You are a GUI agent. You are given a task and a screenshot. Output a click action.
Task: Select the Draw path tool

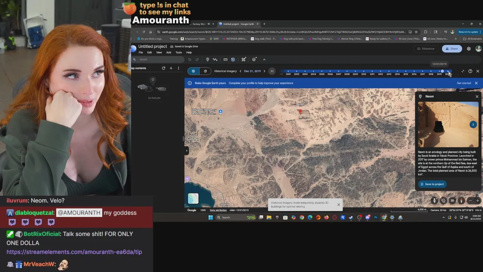click(x=215, y=59)
